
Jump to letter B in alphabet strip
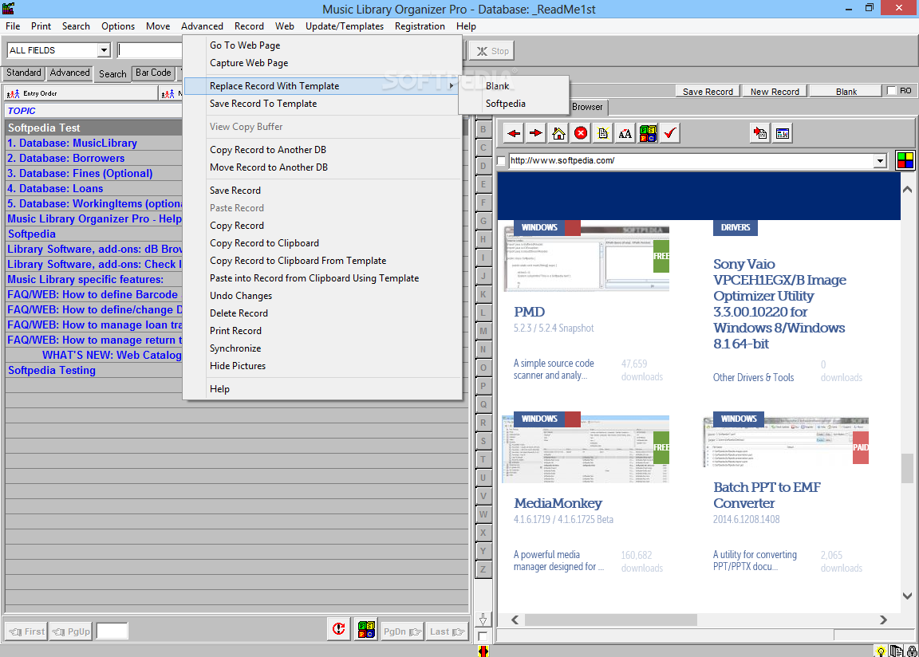(483, 129)
